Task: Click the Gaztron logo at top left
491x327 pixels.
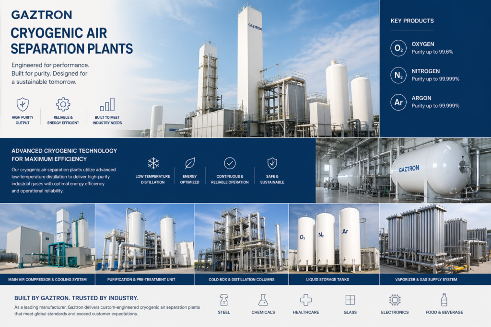Action: point(41,15)
